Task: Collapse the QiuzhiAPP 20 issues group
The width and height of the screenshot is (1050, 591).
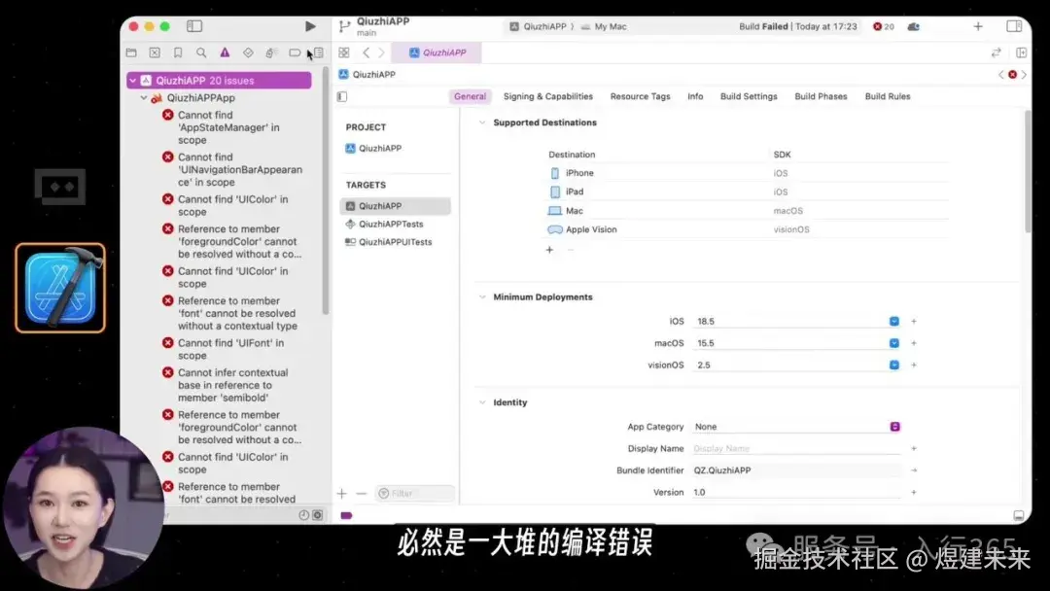Action: (133, 81)
